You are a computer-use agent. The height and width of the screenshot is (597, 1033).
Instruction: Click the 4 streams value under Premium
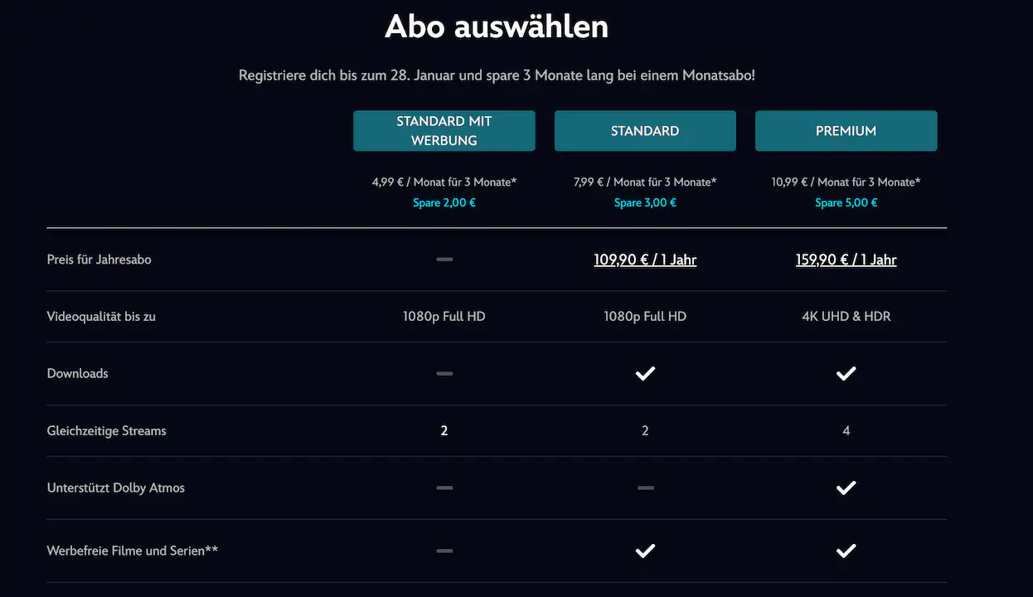click(846, 430)
